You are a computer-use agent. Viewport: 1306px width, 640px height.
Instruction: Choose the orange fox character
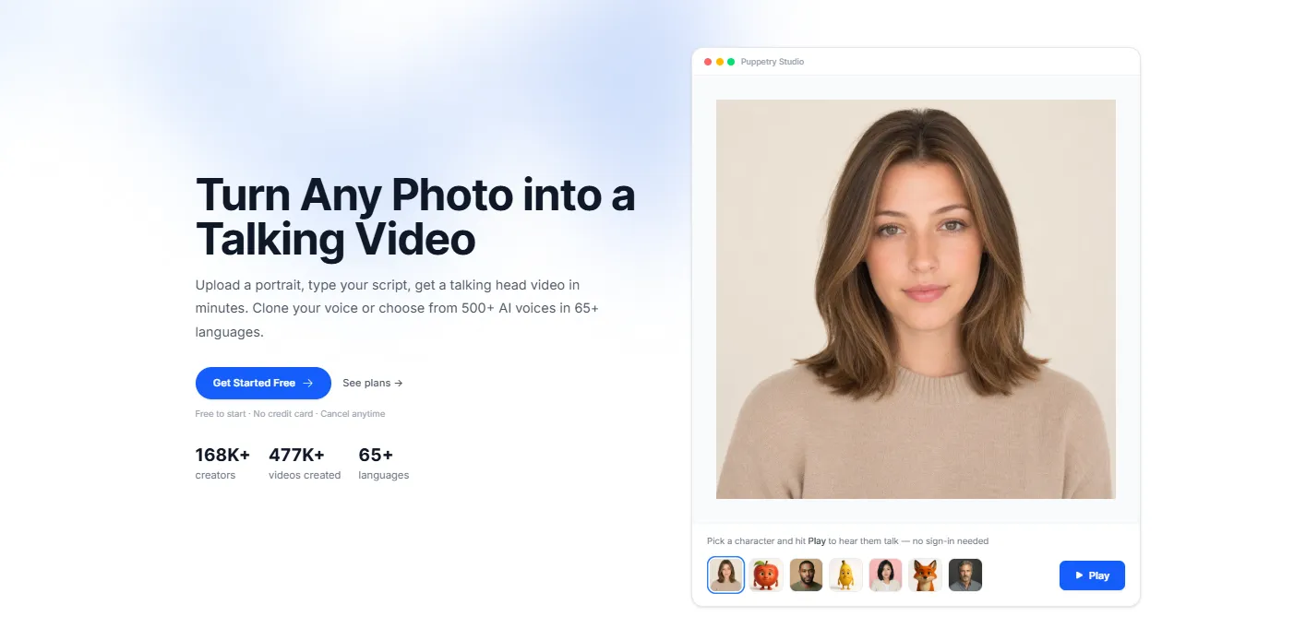(925, 575)
